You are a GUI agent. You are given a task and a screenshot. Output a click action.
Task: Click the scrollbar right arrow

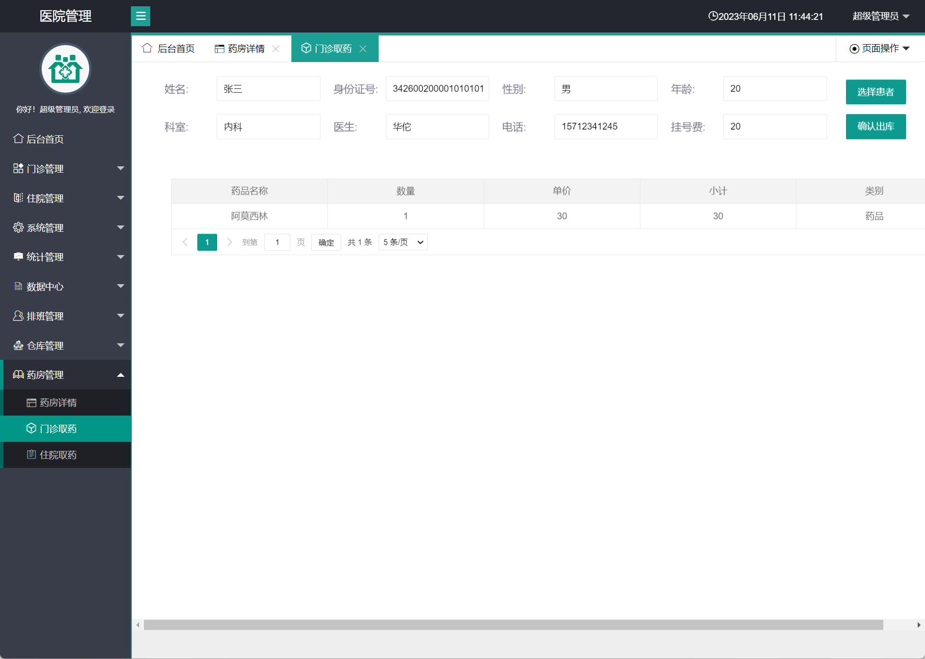pyautogui.click(x=919, y=625)
